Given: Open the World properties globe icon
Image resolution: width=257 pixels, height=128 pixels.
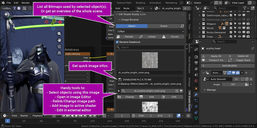Looking at the screenshot, I should pos(196,81).
